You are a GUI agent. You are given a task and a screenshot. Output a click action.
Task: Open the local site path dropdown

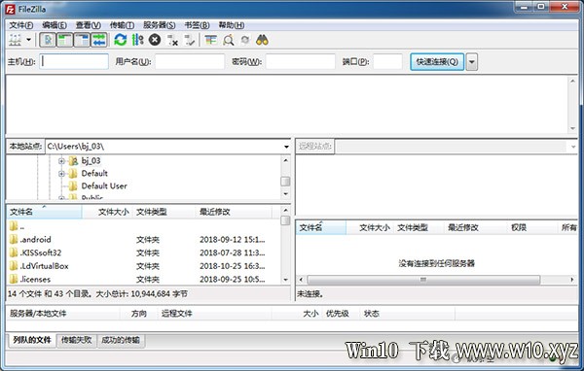286,147
